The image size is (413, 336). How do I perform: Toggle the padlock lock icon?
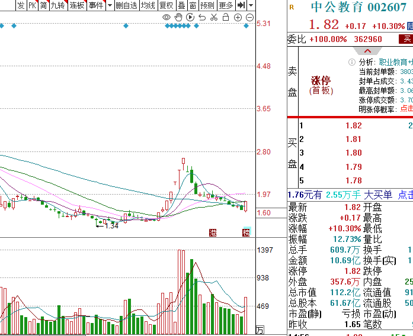coord(225,17)
